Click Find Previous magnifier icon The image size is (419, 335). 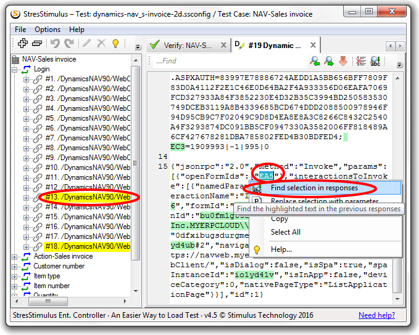click(x=315, y=61)
